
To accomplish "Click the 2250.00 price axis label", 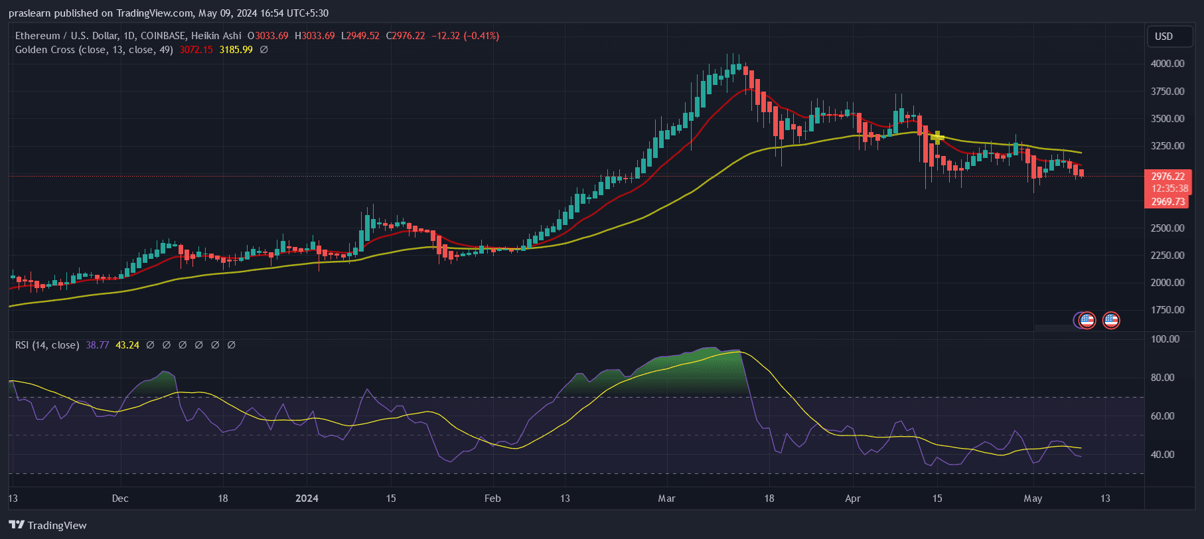I will 1167,256.
